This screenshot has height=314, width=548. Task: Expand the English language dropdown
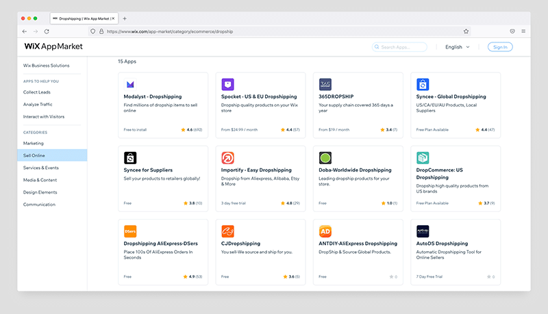[457, 47]
